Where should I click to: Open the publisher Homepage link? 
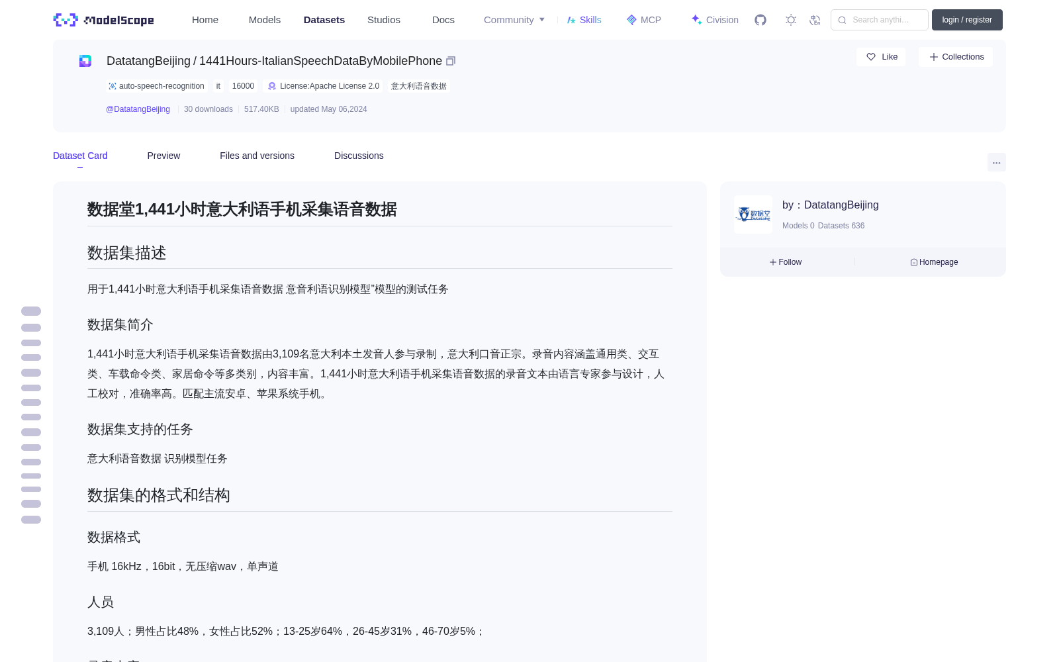point(934,262)
